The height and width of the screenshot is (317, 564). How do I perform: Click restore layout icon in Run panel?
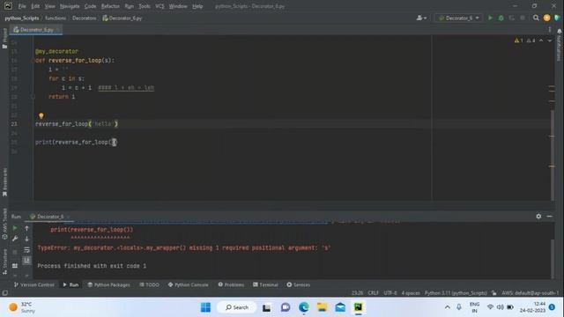click(15, 266)
